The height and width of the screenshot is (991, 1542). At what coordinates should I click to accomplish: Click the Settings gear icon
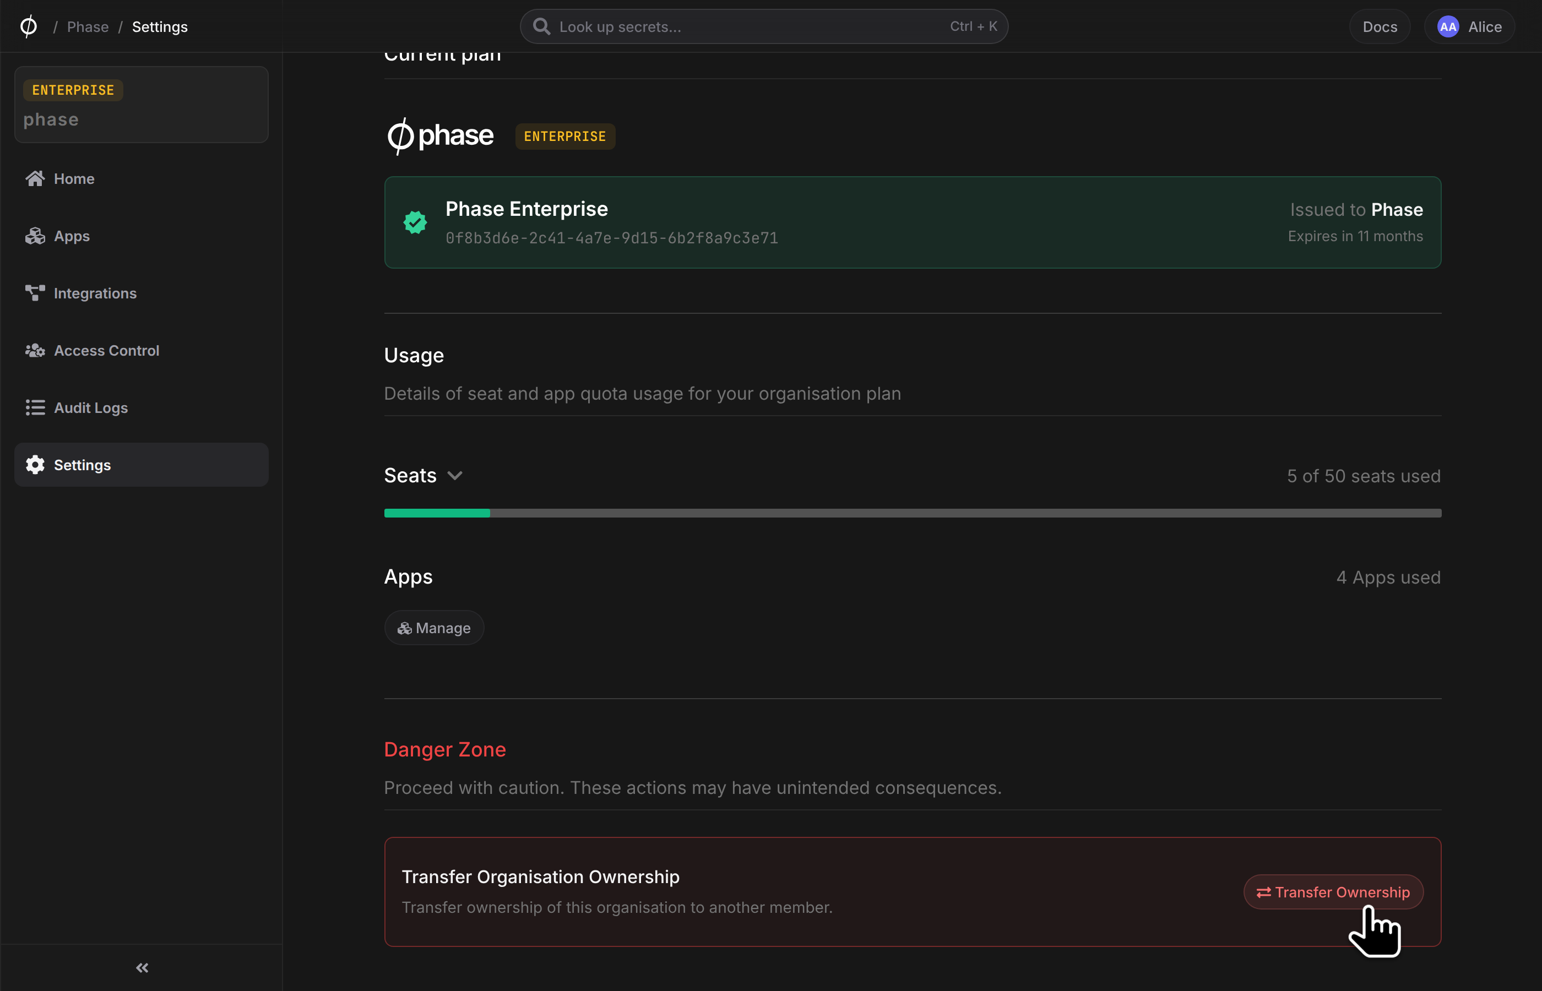point(35,465)
